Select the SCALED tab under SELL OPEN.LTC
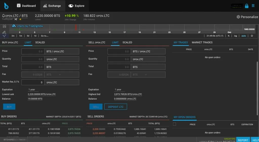The width and height of the screenshot is (259, 142). click(127, 43)
